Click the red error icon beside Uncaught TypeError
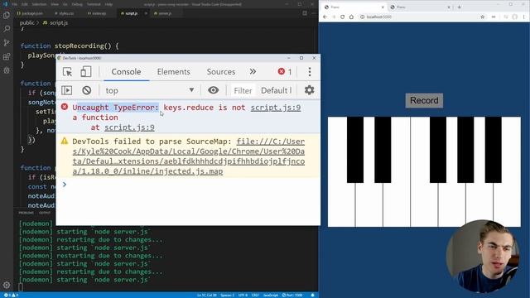Screen dimensions: 530x298 (x=65, y=107)
